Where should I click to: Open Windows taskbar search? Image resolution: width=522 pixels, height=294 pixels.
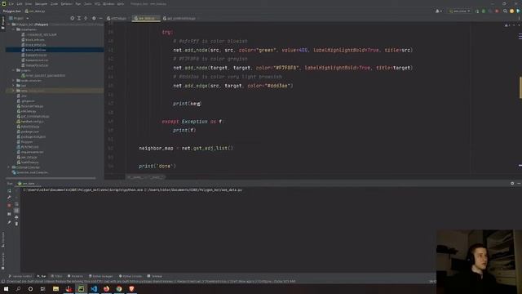click(x=18, y=288)
